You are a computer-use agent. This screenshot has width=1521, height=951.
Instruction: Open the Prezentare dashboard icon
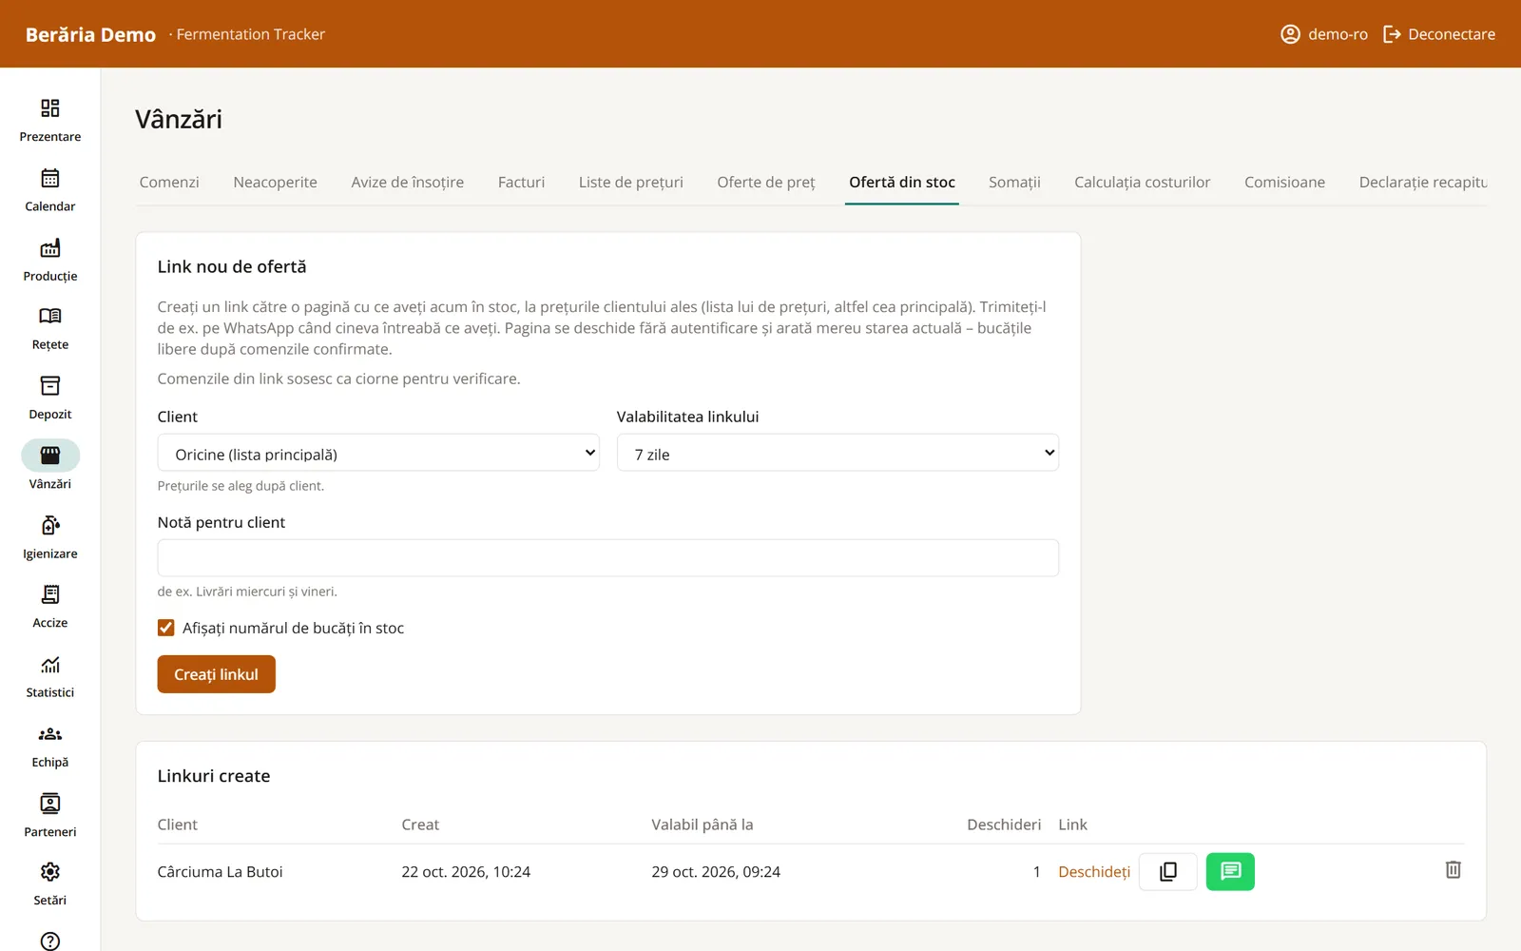coord(50,108)
